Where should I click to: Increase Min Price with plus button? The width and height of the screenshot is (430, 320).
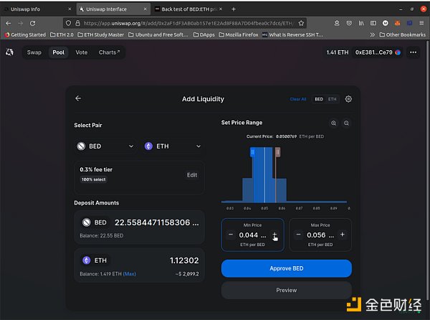[x=274, y=235]
